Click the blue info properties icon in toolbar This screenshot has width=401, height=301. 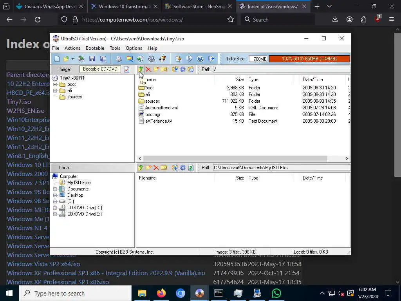coord(189,59)
